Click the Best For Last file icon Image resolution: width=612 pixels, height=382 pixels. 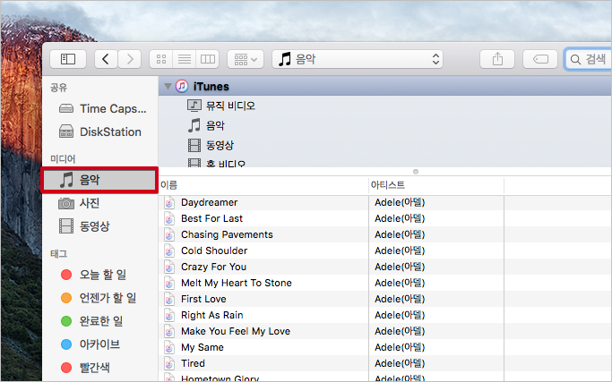169,218
